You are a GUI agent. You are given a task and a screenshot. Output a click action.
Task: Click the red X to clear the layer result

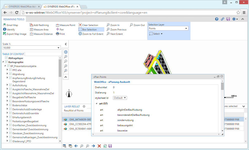coord(100,146)
